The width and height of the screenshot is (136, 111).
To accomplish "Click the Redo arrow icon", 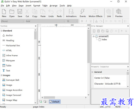I will (x=59, y=13).
